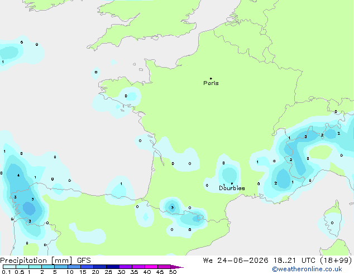Click the '(18+99)' forecast offset text
The height and width of the screenshot is (274, 354).
pos(336,261)
